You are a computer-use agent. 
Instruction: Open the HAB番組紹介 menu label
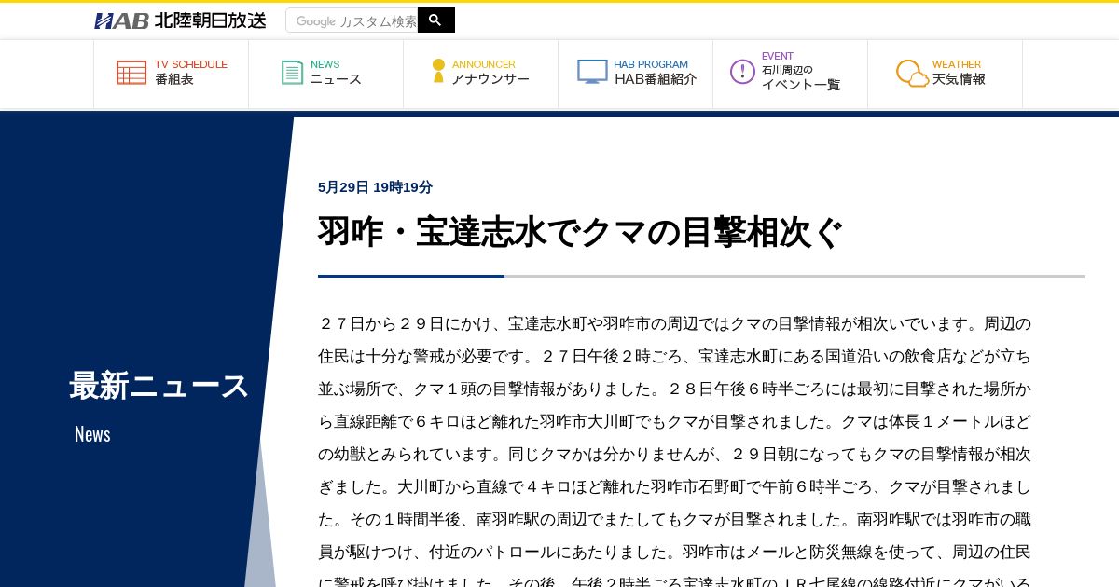coord(656,79)
